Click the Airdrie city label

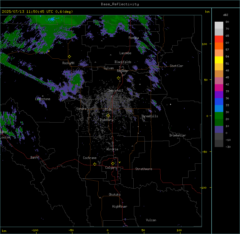point(112,149)
